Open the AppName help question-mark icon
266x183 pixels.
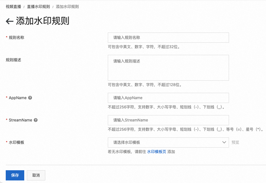[x=30, y=98]
